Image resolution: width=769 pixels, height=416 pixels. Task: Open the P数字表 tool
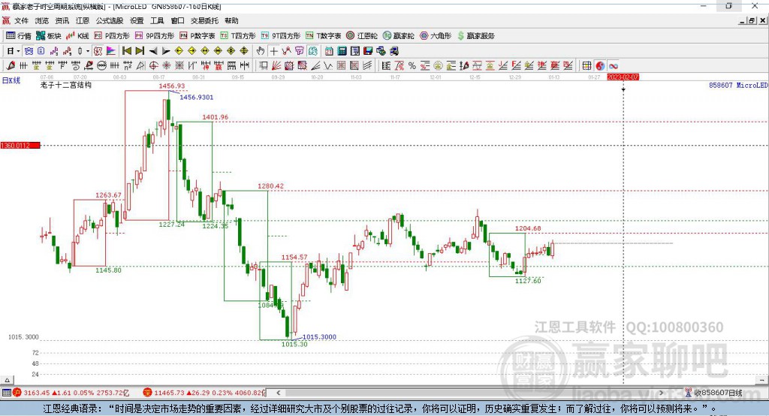(198, 36)
